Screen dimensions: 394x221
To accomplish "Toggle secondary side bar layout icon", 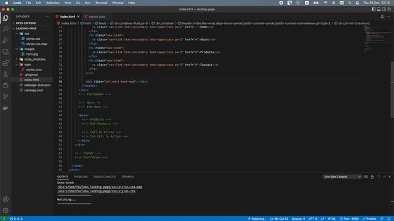I will 384,9.
